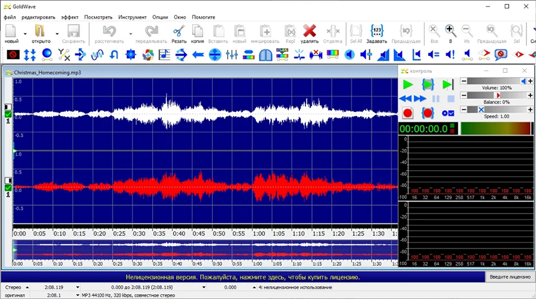Open the audio format dropdown in the status bar
536x299 pixels.
pyautogui.click(x=77, y=295)
